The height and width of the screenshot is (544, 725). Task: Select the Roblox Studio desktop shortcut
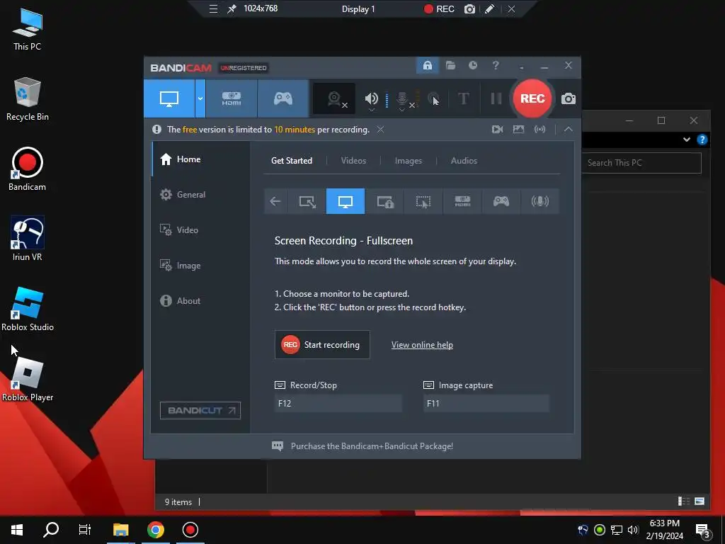[28, 309]
